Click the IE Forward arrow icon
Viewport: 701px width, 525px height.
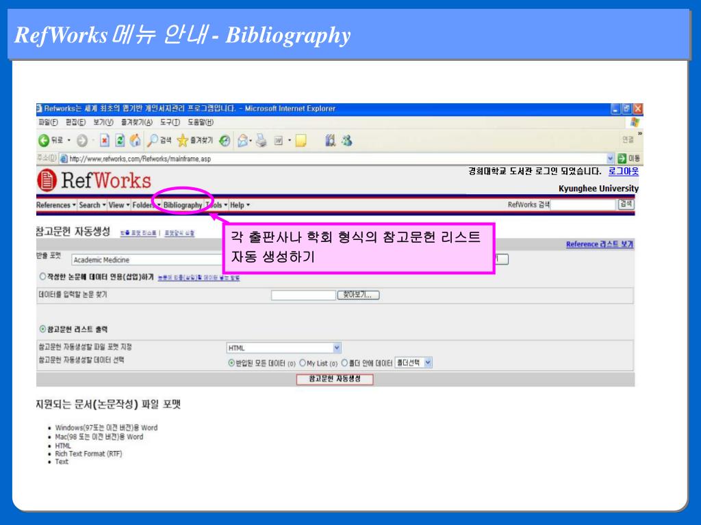[x=82, y=141]
